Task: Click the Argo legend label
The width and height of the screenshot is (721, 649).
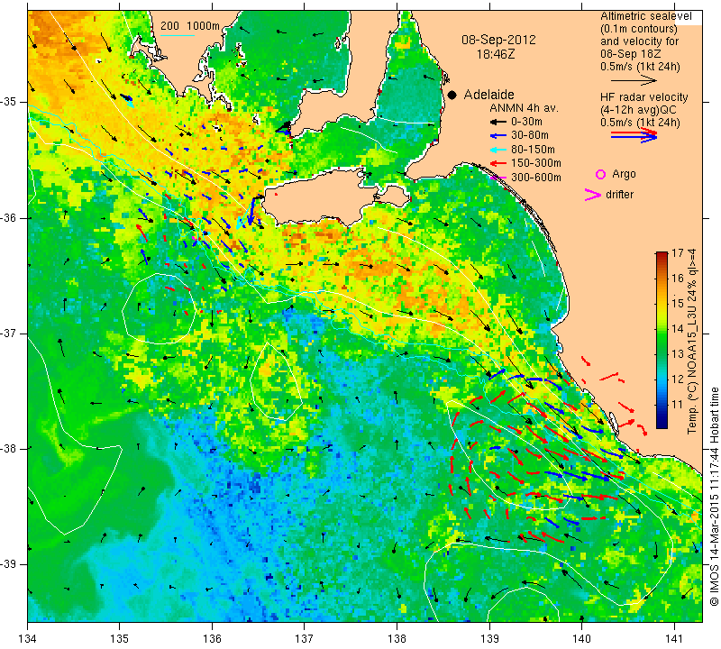Action: tap(624, 174)
